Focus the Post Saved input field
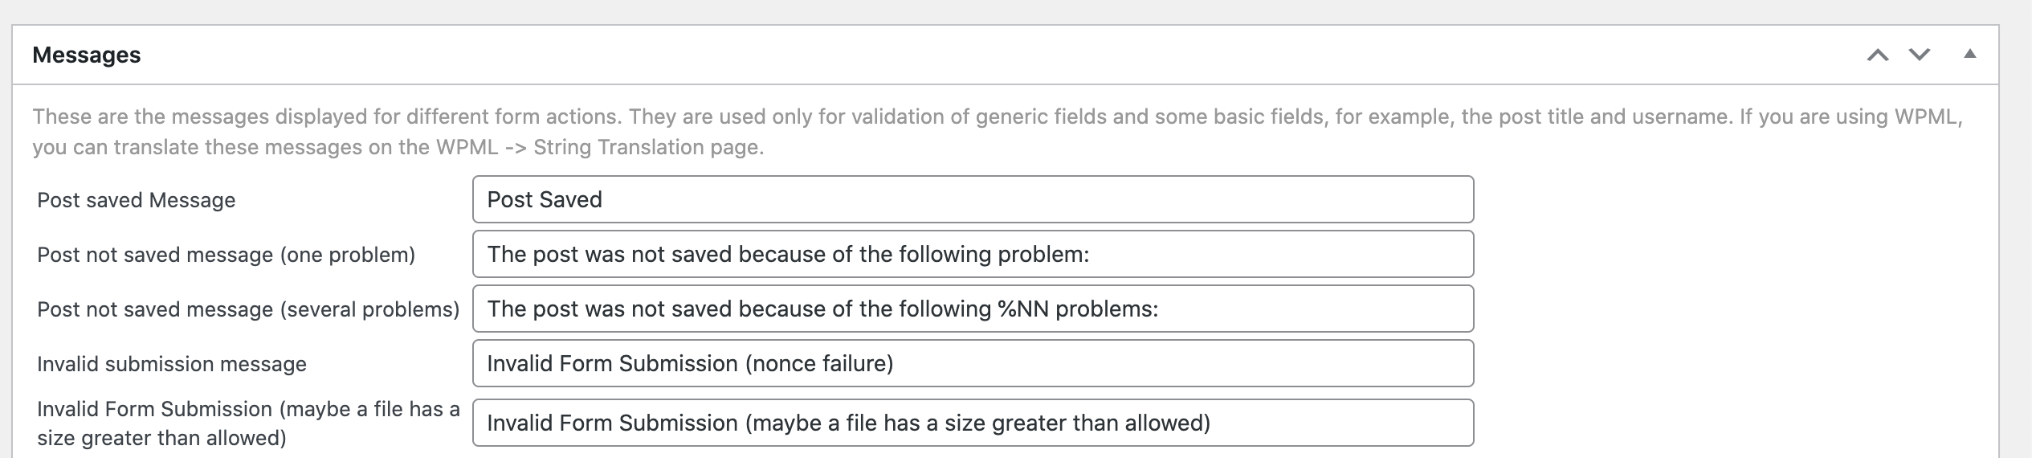This screenshot has width=2032, height=458. pyautogui.click(x=973, y=199)
